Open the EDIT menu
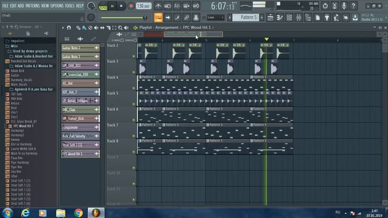Screen dimensions: 388x218 (13, 5)
